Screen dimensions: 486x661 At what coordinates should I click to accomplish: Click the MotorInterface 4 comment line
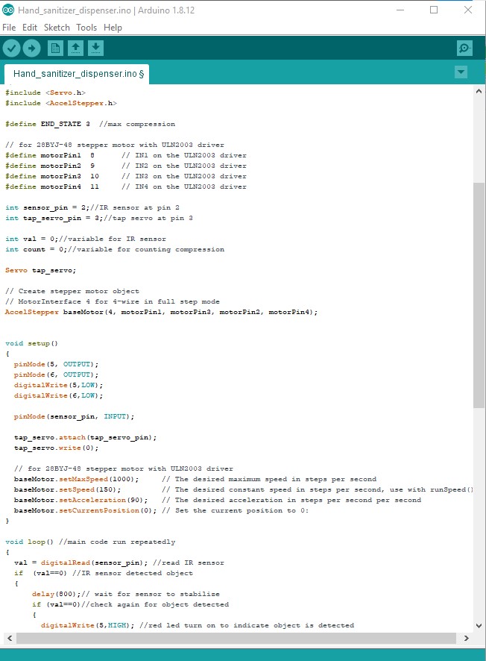112,301
